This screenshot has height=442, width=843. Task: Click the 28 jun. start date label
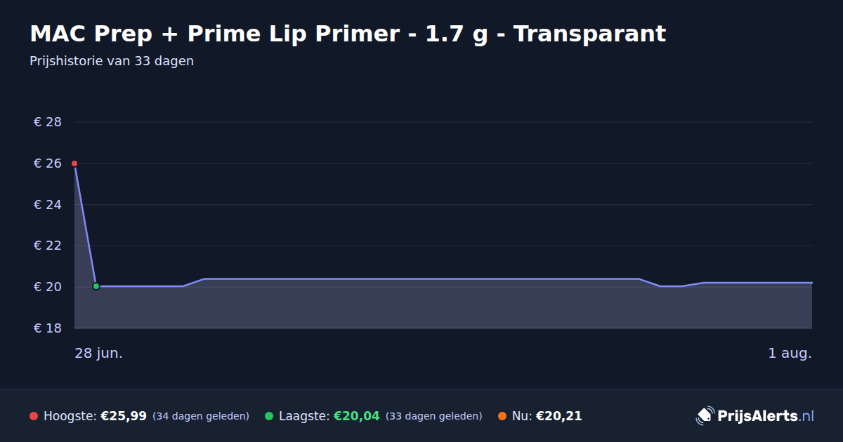tap(99, 353)
